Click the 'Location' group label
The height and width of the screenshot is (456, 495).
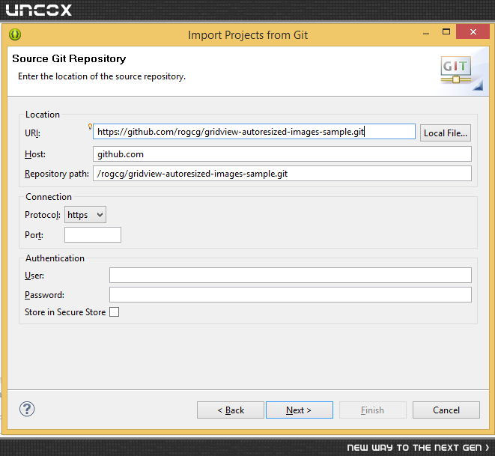43,115
